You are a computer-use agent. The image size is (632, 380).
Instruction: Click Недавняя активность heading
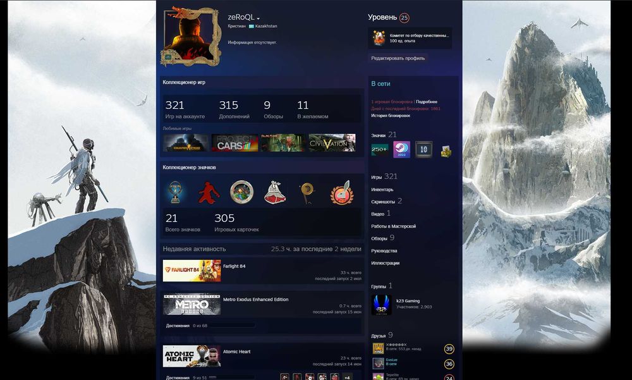[x=194, y=249]
